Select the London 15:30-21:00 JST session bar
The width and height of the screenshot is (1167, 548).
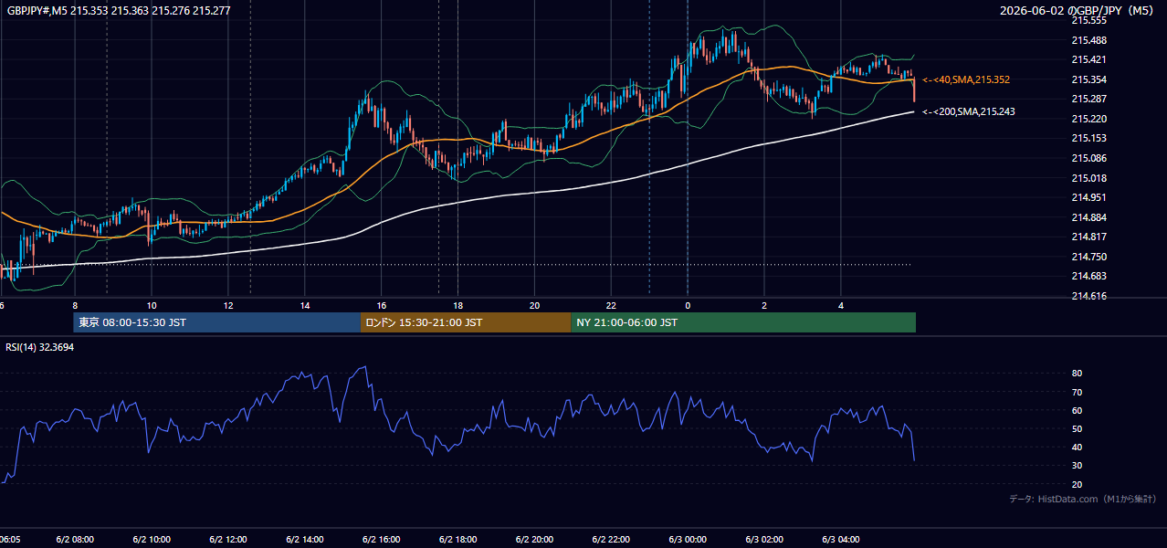(466, 322)
